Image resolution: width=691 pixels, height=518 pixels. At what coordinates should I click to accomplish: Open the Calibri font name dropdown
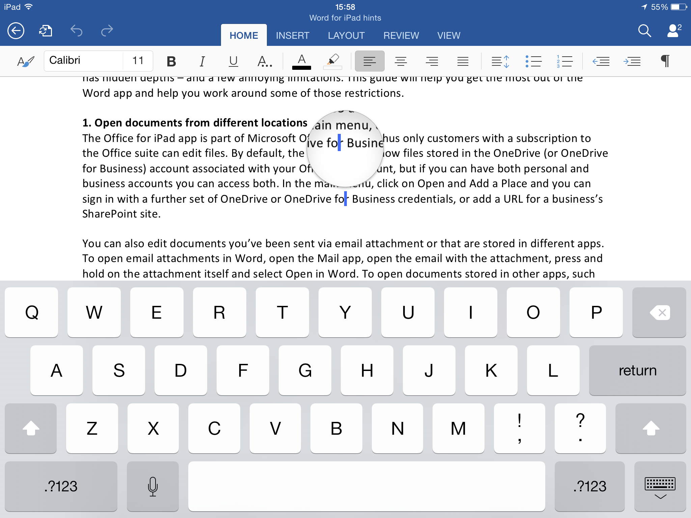[x=84, y=61]
